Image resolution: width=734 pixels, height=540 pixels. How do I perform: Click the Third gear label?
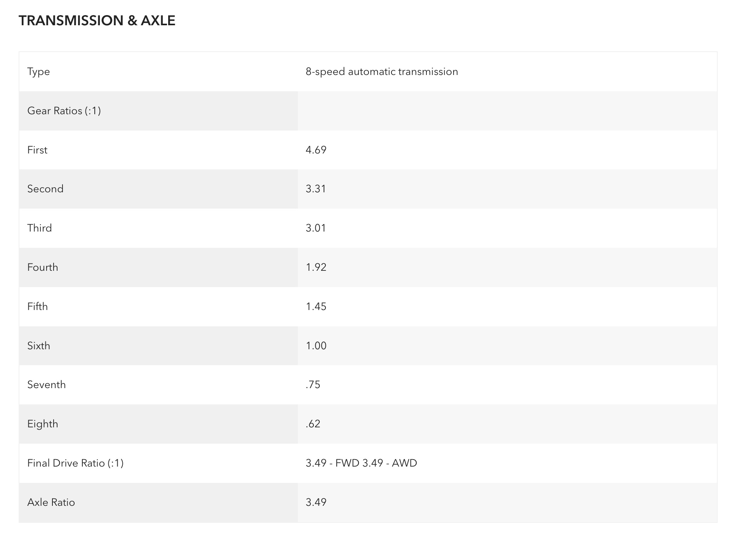tap(40, 228)
